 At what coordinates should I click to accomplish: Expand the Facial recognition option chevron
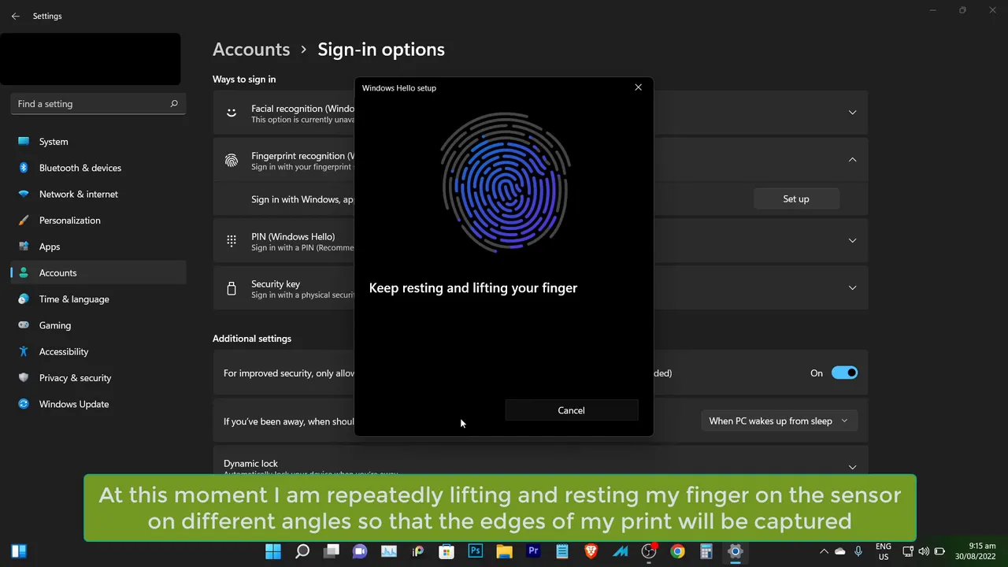(x=852, y=113)
